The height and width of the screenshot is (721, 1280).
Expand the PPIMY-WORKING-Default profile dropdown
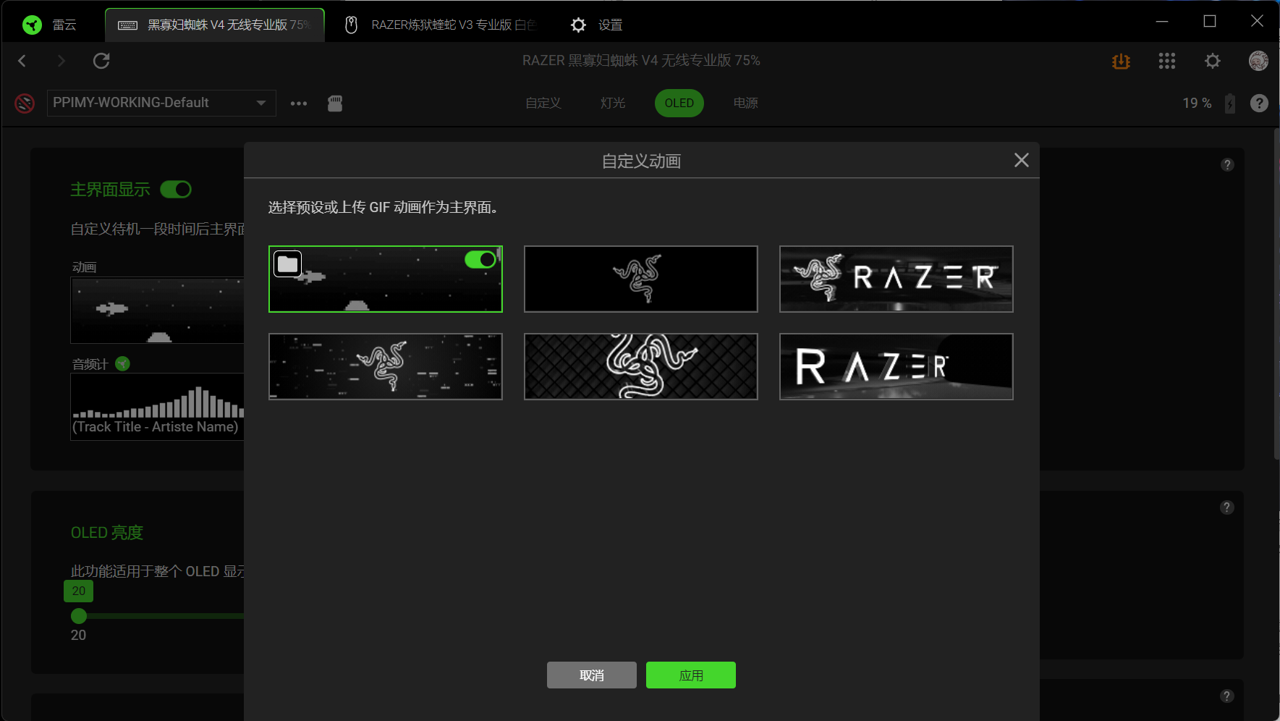[161, 103]
